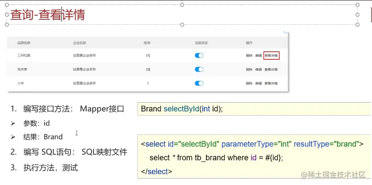Toggle the status switch for 三只松鼠
Image resolution: width=372 pixels, height=185 pixels.
199,55
